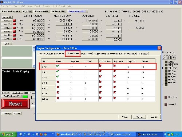Enable the Spindle motor output
182x137 pixels.
[x=58, y=98]
